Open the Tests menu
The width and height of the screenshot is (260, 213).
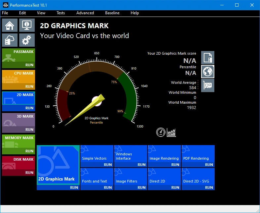pyautogui.click(x=61, y=13)
